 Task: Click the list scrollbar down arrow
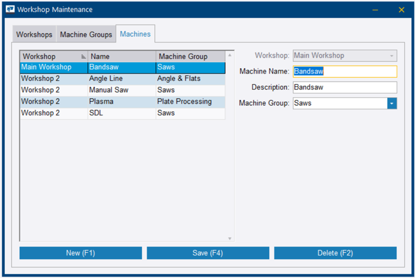pyautogui.click(x=230, y=238)
